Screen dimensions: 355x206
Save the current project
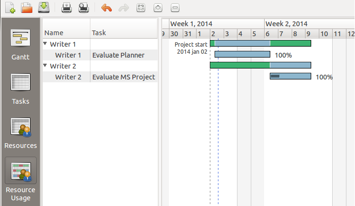pyautogui.click(x=44, y=8)
